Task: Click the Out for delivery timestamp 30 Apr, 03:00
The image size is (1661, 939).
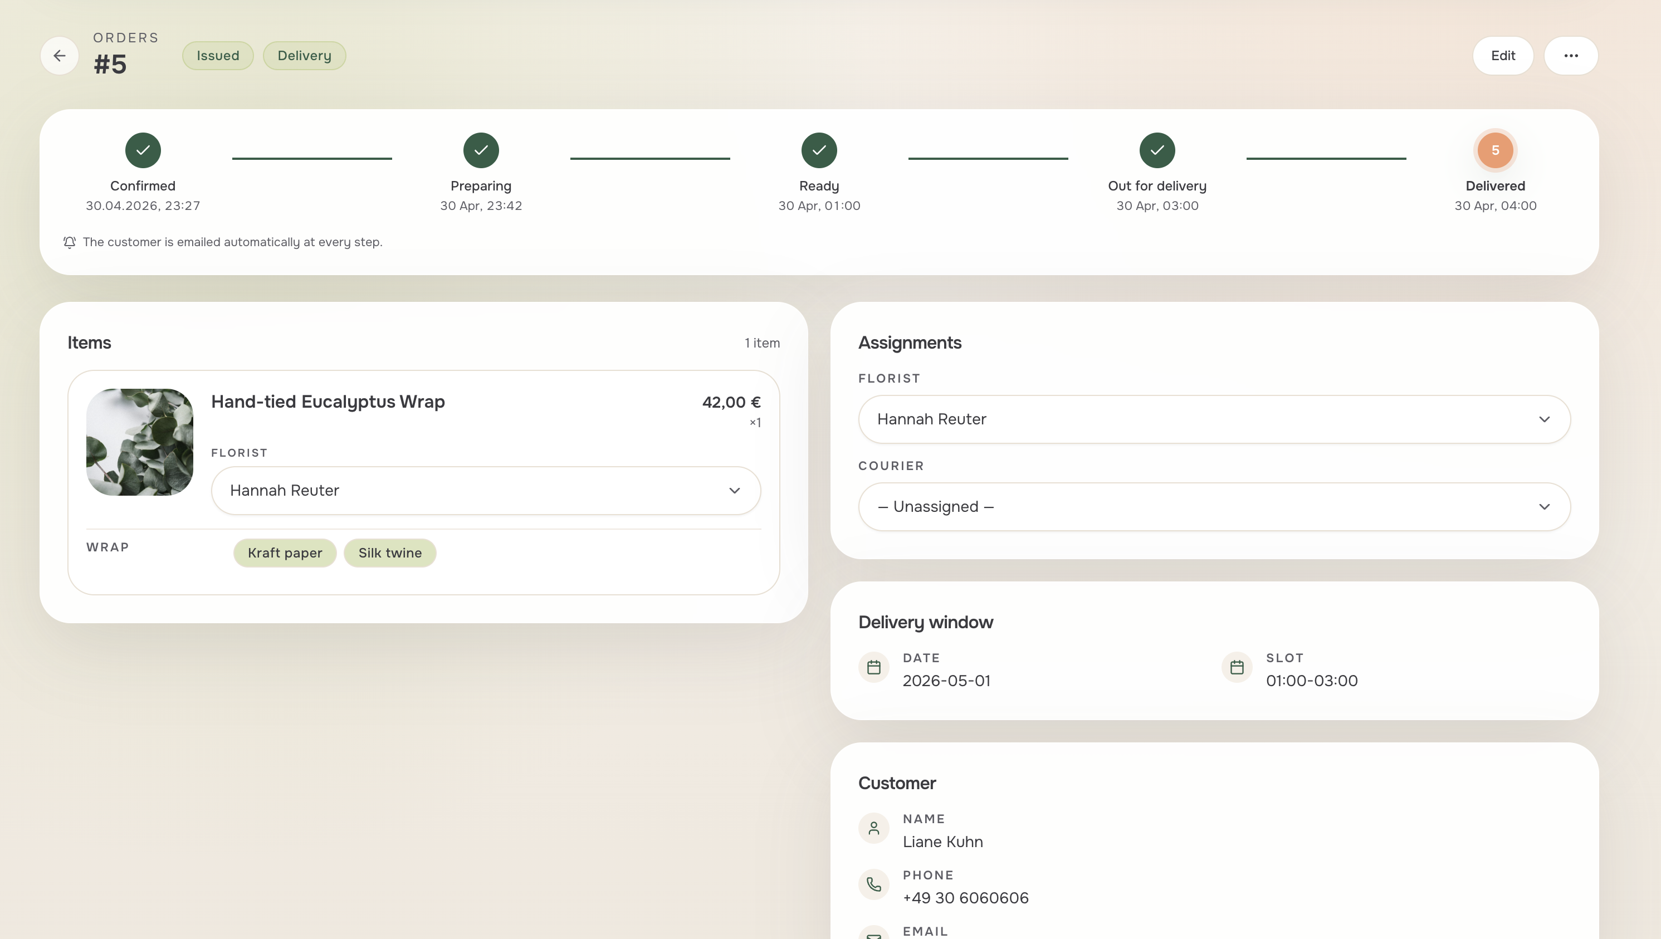Action: coord(1157,206)
